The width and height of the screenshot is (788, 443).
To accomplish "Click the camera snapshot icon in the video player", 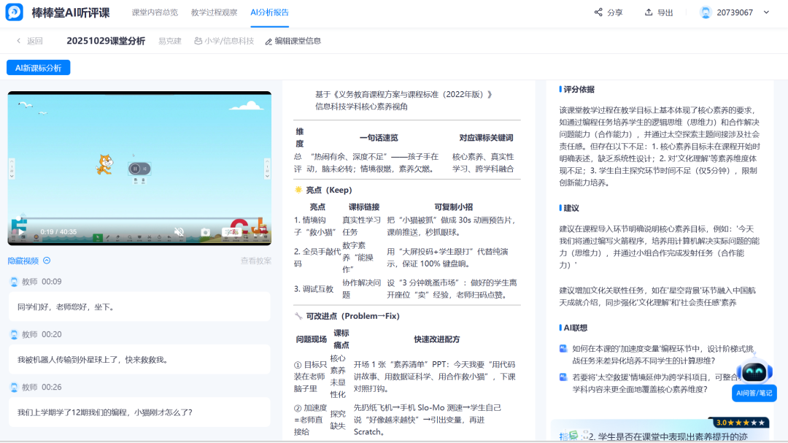I will [x=206, y=231].
